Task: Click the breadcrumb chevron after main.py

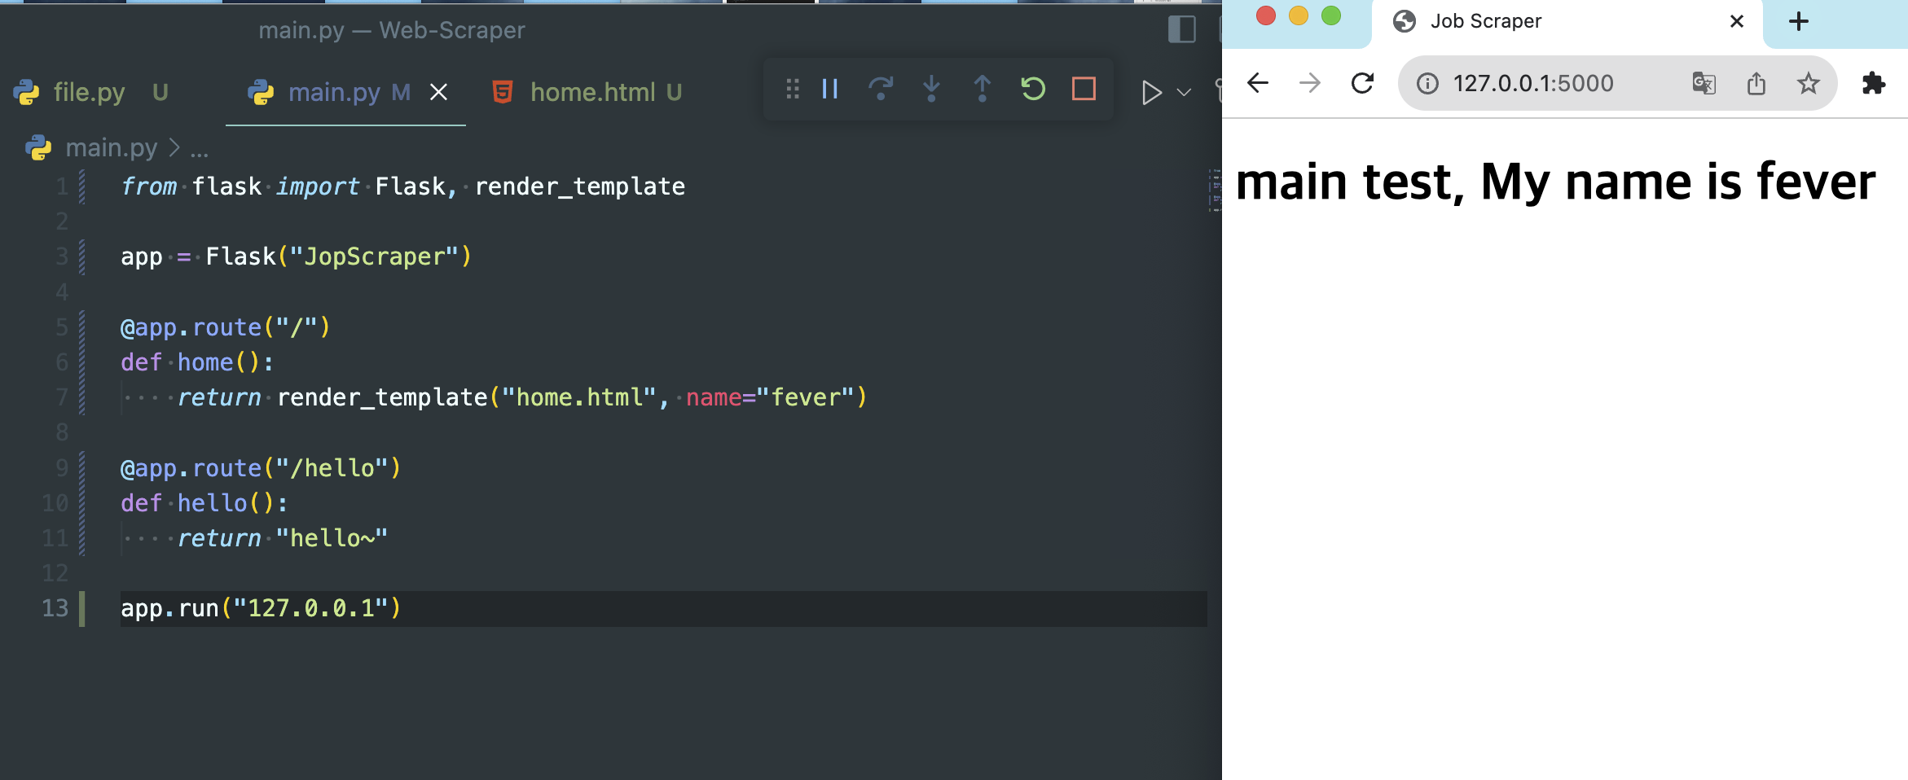Action: pyautogui.click(x=174, y=147)
